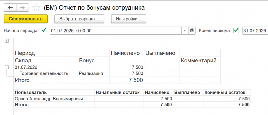Open report Настройки
This screenshot has height=115, width=268.
click(x=129, y=19)
